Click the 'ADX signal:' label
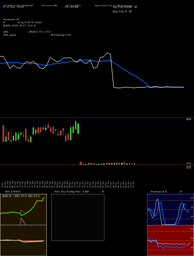The image size is (194, 256). pyautogui.click(x=10, y=35)
